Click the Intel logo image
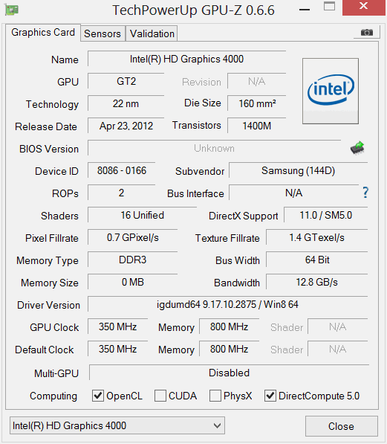387x444 pixels. 331,91
